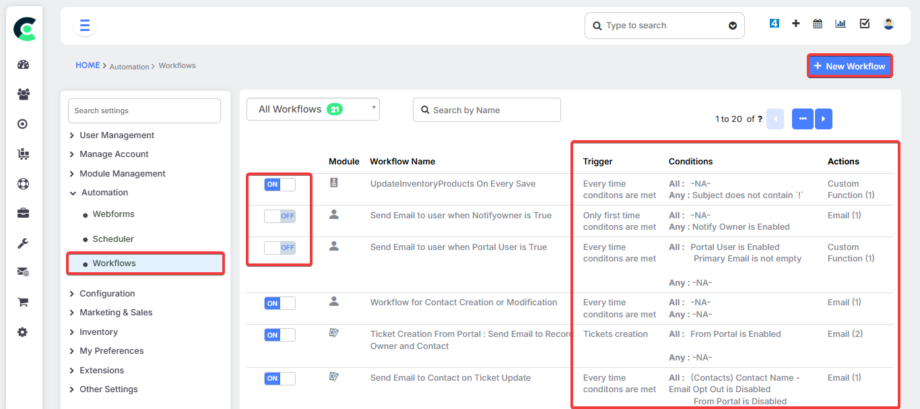Viewport: 920px width, 409px height.
Task: Click the plus quick-create icon in top bar
Action: pos(796,24)
